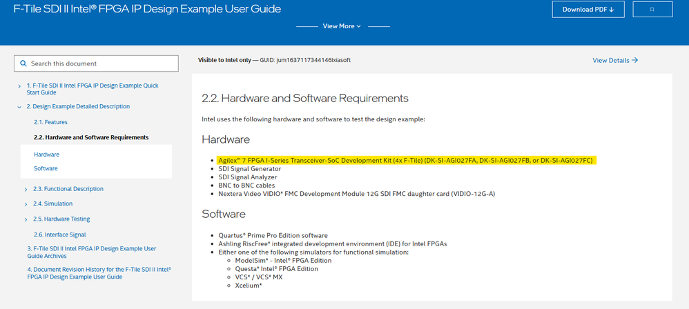Go to section 2.1 Features
Screen dimensions: 689x309
click(50, 122)
